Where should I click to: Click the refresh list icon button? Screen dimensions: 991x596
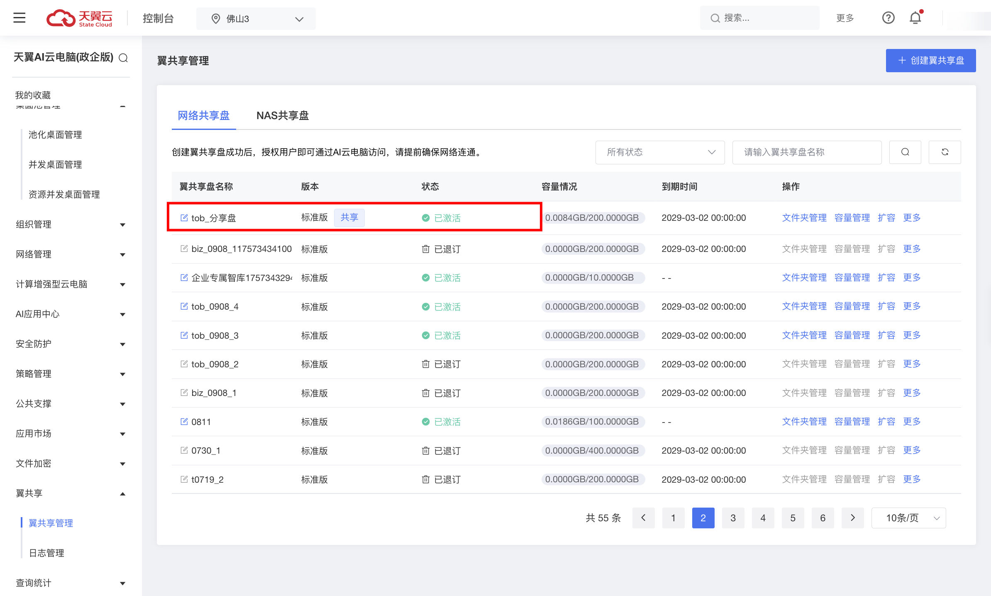[945, 152]
